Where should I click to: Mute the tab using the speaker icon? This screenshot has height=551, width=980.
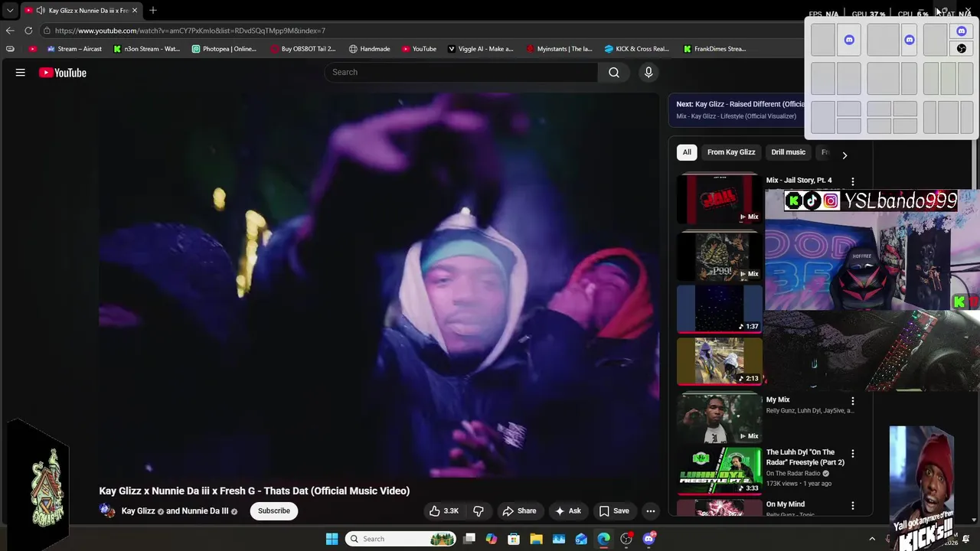coord(41,11)
